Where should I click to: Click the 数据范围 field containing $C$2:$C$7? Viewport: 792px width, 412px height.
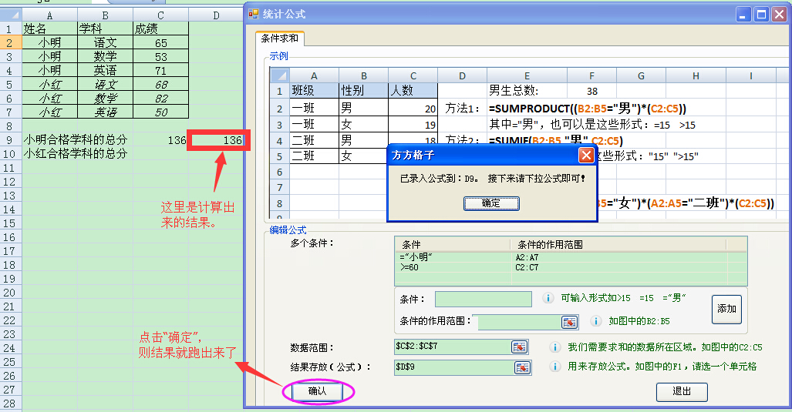click(452, 347)
